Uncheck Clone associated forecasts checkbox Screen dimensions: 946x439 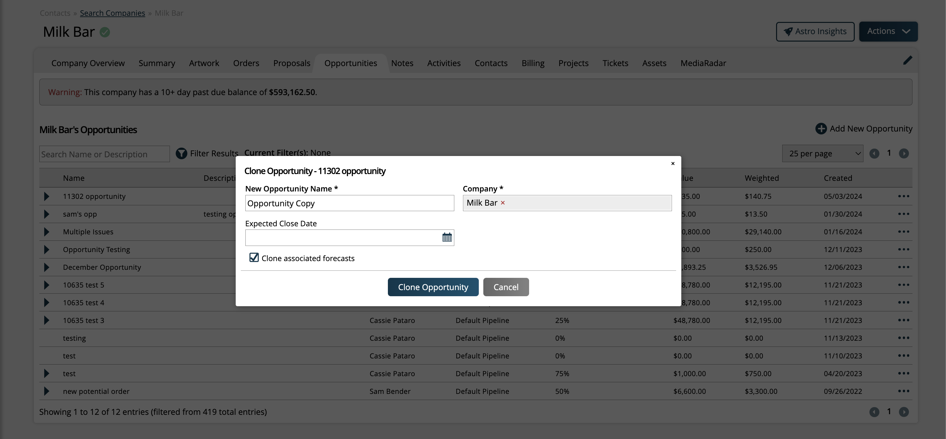(x=254, y=258)
